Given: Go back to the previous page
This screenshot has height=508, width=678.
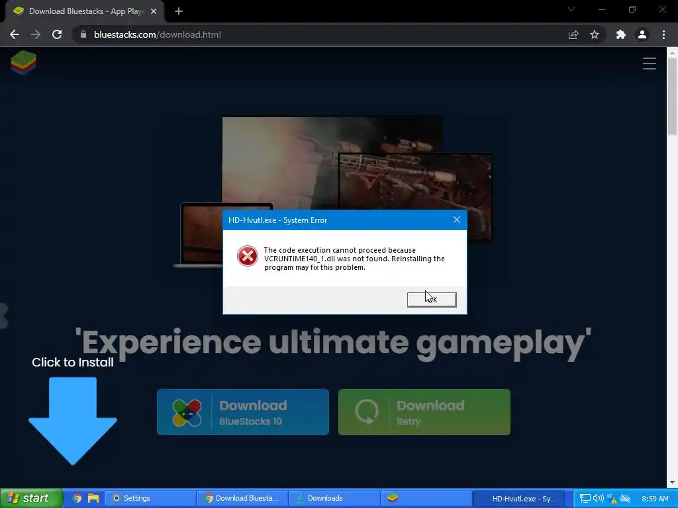Looking at the screenshot, I should click(15, 34).
